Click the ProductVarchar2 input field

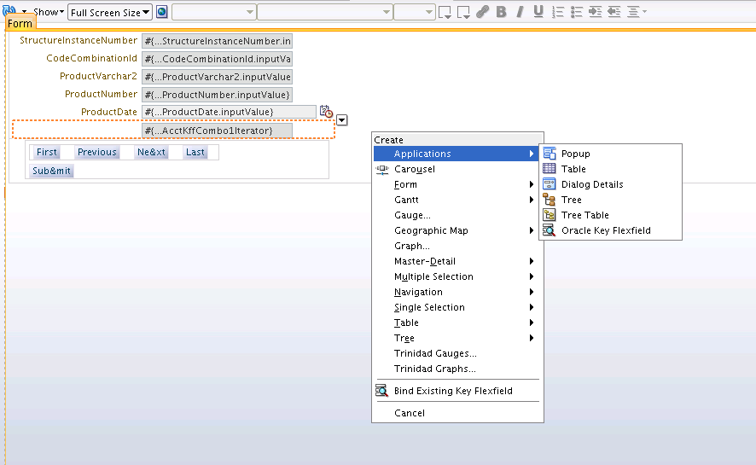pos(217,77)
